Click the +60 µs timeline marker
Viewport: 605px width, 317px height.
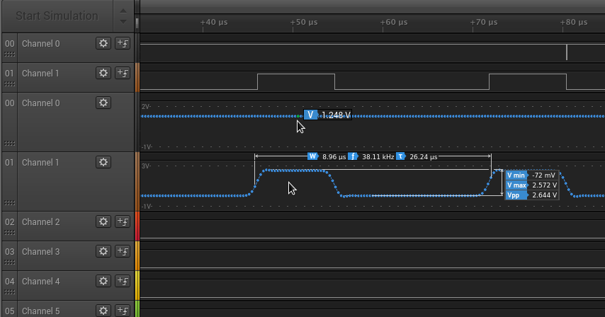point(394,23)
